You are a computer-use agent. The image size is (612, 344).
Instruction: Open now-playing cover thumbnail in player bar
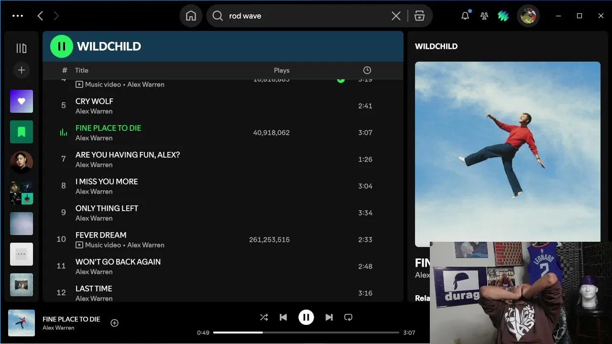[22, 323]
